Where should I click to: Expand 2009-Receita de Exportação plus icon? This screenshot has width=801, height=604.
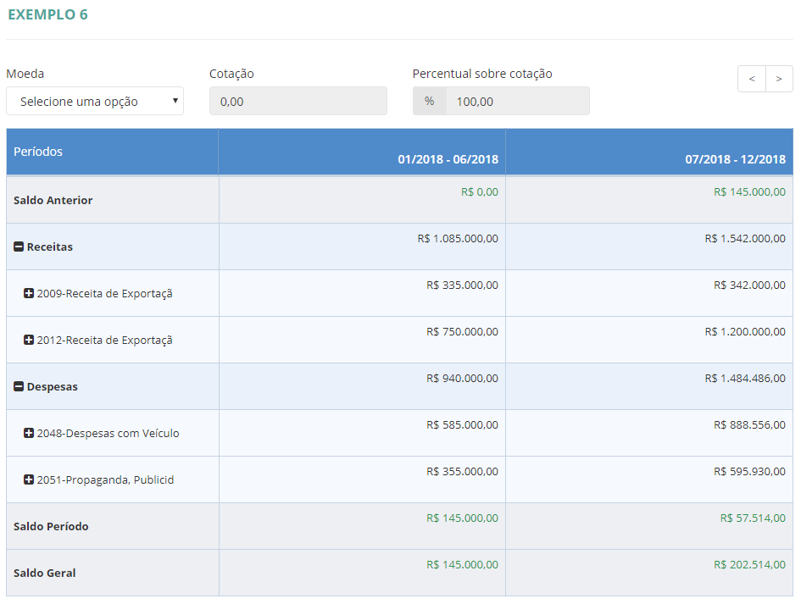click(29, 294)
